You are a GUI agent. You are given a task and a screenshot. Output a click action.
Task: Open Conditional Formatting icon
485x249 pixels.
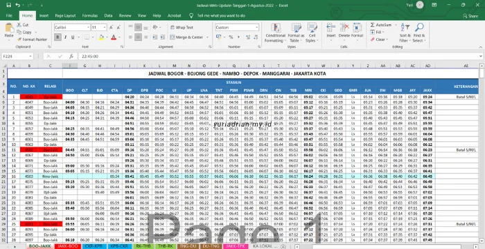pyautogui.click(x=276, y=28)
